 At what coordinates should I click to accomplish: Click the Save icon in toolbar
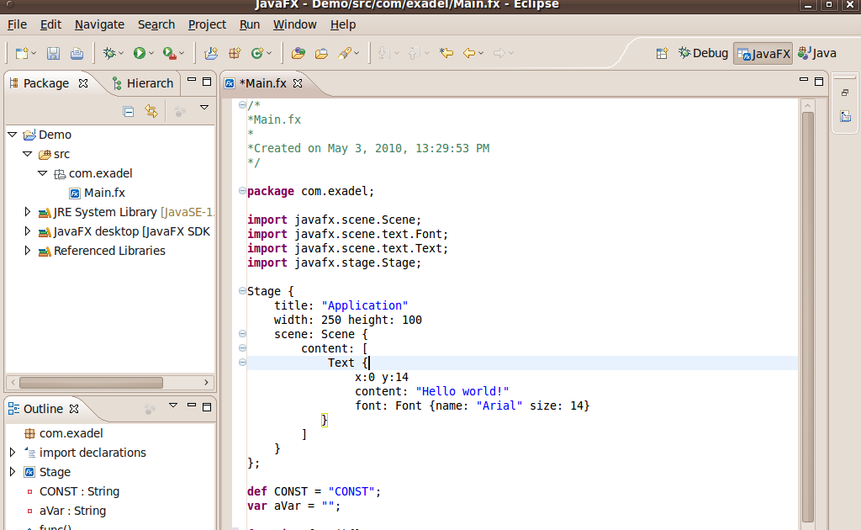pos(53,53)
